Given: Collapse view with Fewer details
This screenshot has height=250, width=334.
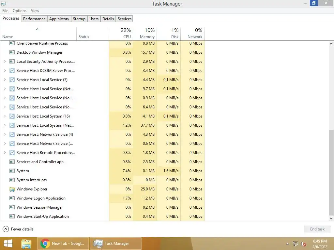Looking at the screenshot, I should coord(18,229).
